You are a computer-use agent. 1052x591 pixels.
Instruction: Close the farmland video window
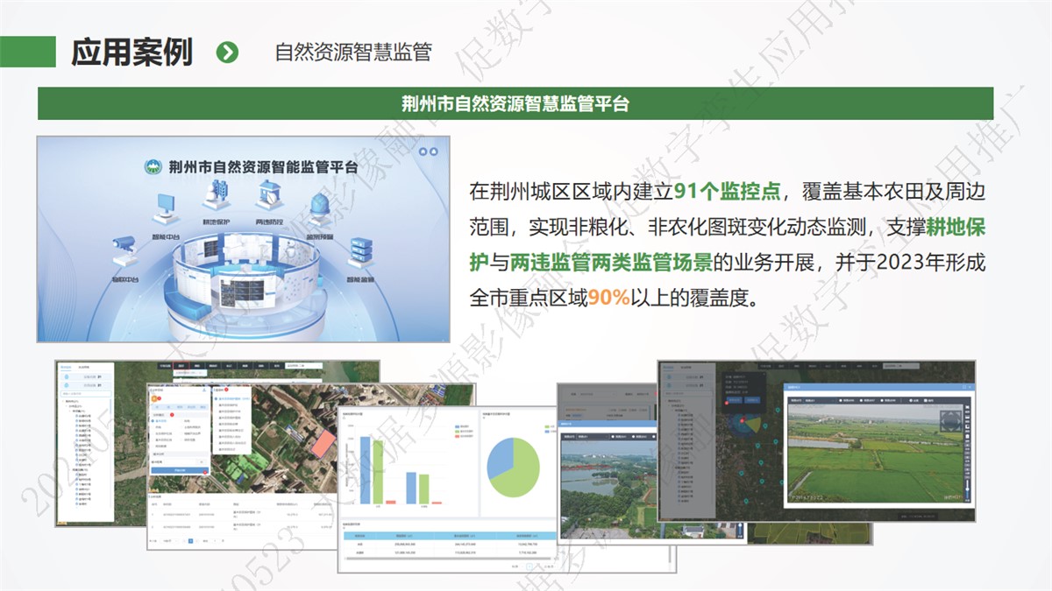point(970,386)
